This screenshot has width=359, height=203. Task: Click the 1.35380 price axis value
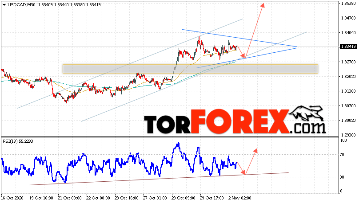coord(348,4)
